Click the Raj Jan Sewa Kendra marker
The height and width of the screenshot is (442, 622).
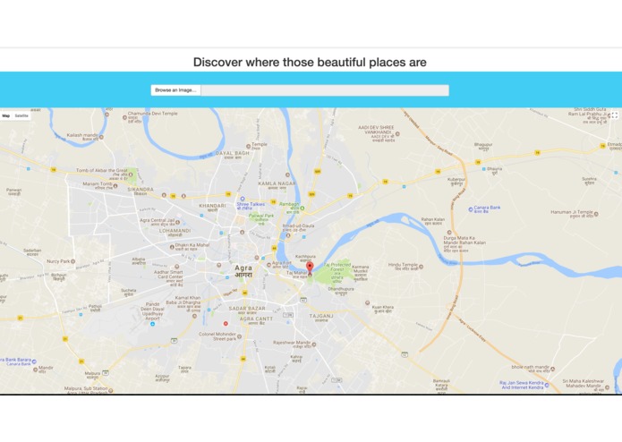coord(547,385)
